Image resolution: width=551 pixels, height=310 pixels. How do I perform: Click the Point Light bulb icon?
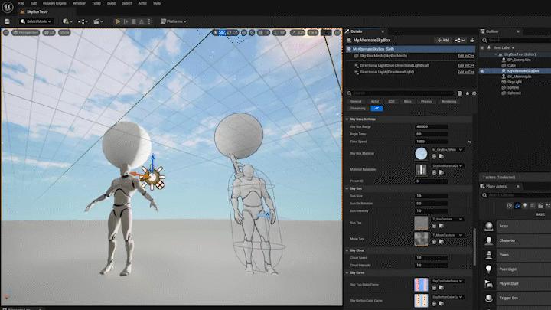(x=490, y=269)
